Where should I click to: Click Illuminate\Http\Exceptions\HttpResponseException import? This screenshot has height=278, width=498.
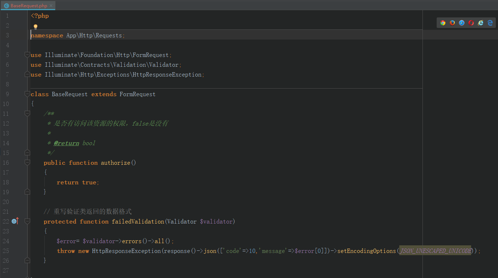tap(123, 75)
